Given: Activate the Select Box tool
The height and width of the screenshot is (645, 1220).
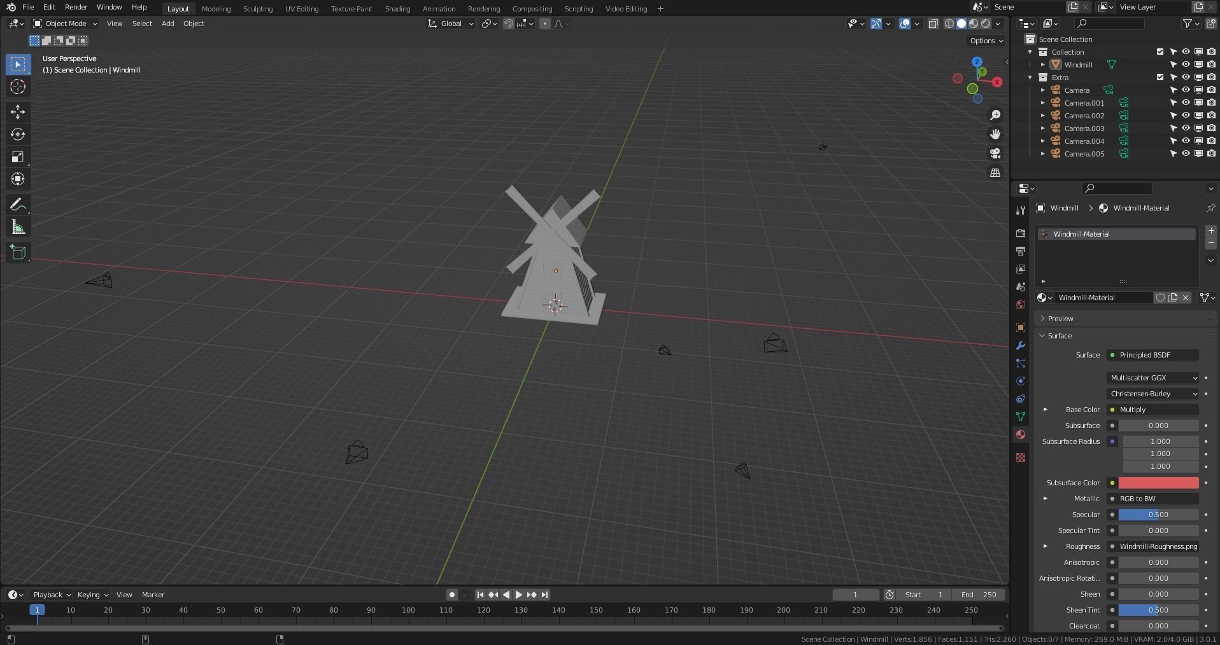Looking at the screenshot, I should pos(18,64).
